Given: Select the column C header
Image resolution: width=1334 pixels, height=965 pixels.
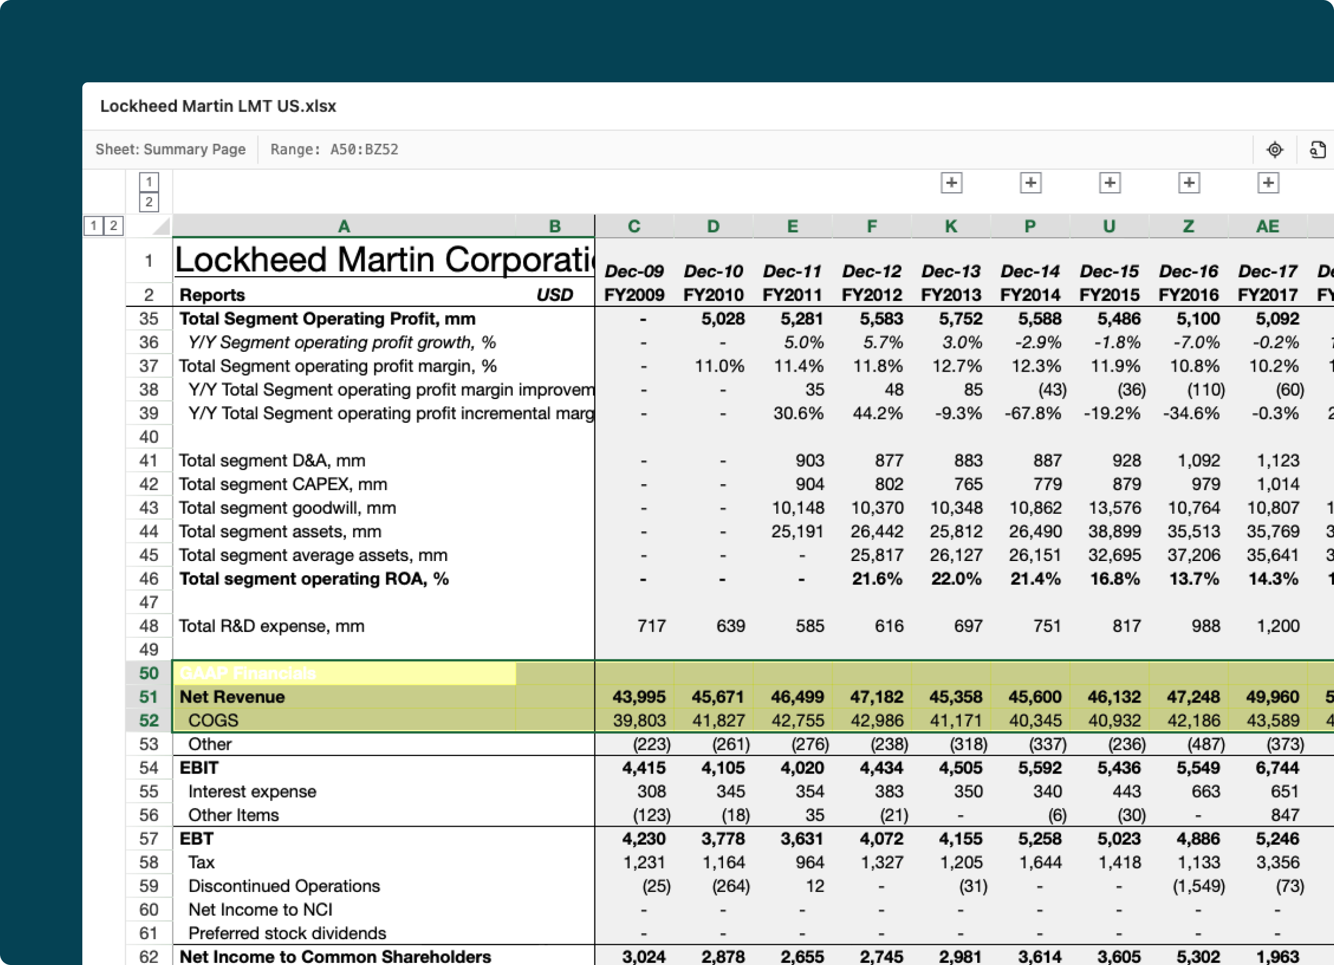Looking at the screenshot, I should [x=634, y=226].
